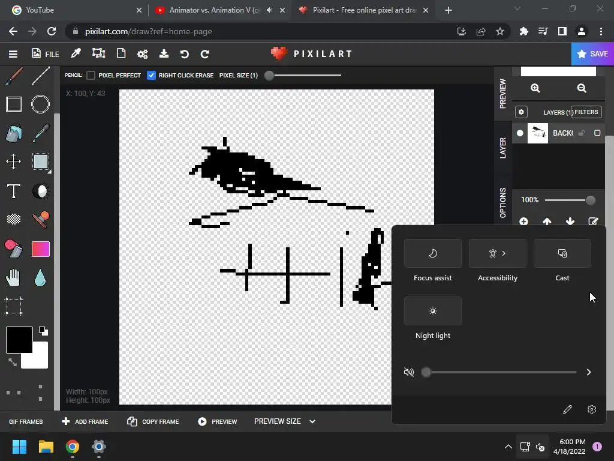The height and width of the screenshot is (461, 614).
Task: Select the Text tool
Action: tap(14, 191)
